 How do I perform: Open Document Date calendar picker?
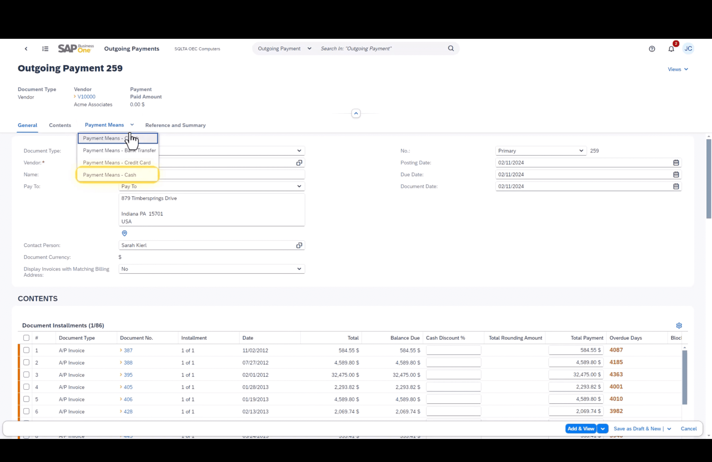coord(676,186)
